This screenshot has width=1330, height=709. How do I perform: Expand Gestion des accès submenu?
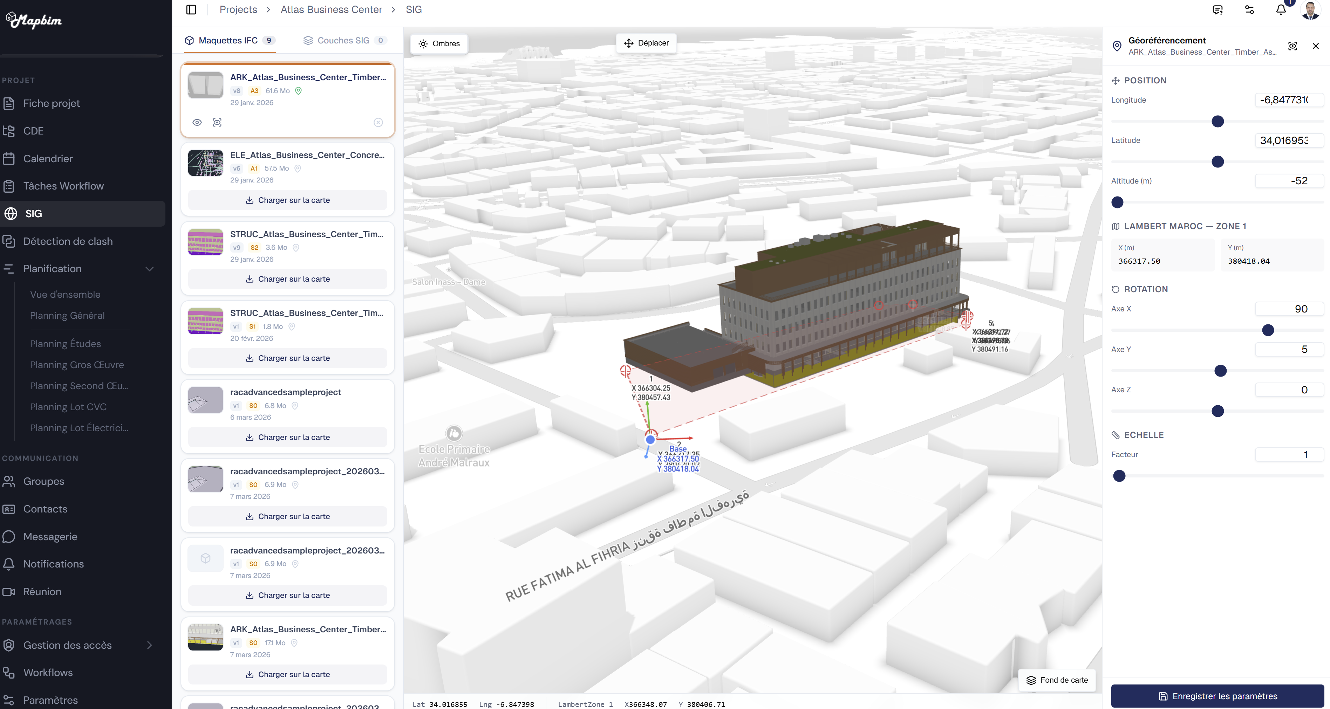149,645
